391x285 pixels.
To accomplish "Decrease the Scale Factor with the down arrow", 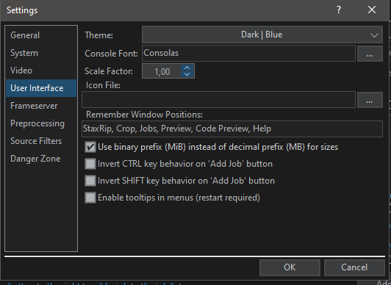I will [x=187, y=74].
